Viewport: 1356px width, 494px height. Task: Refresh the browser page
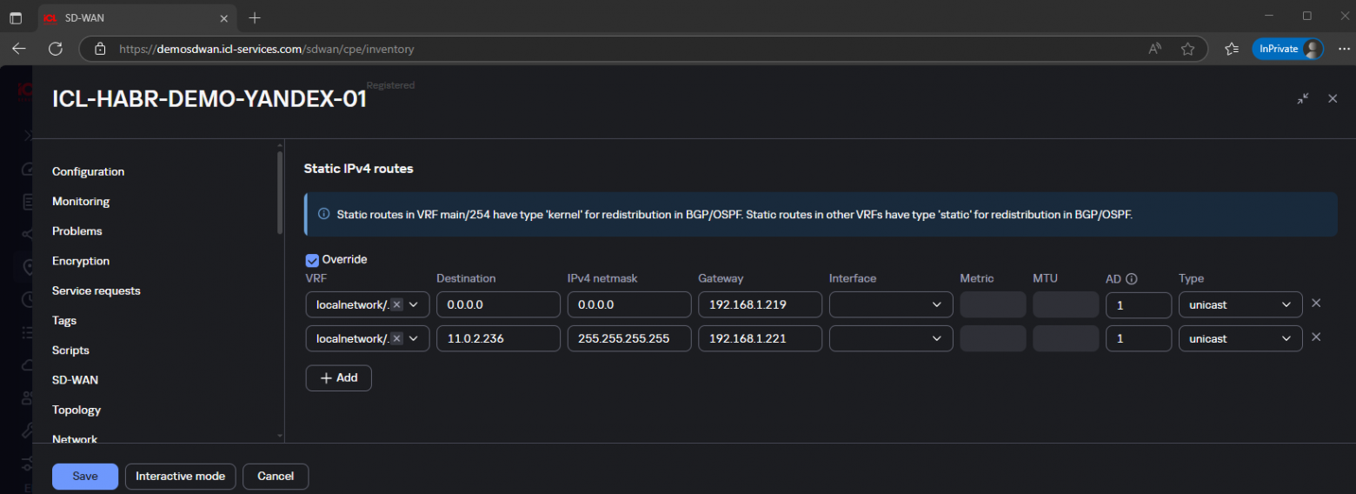point(56,49)
